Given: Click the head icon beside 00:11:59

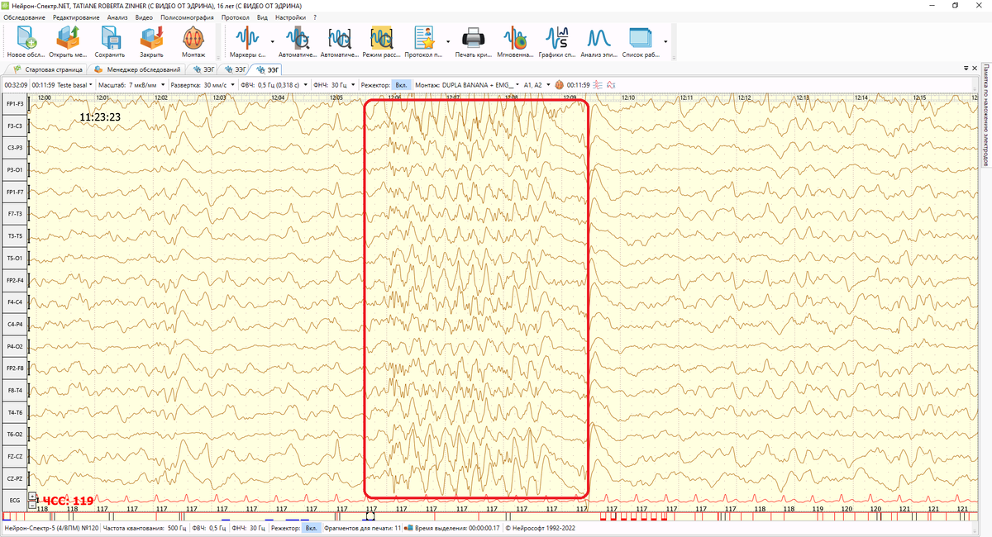Looking at the screenshot, I should click(560, 84).
